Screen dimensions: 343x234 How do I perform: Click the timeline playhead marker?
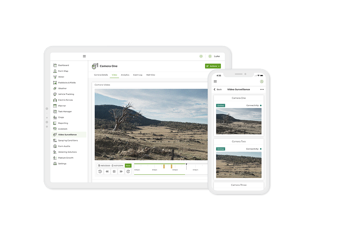[x=186, y=164]
